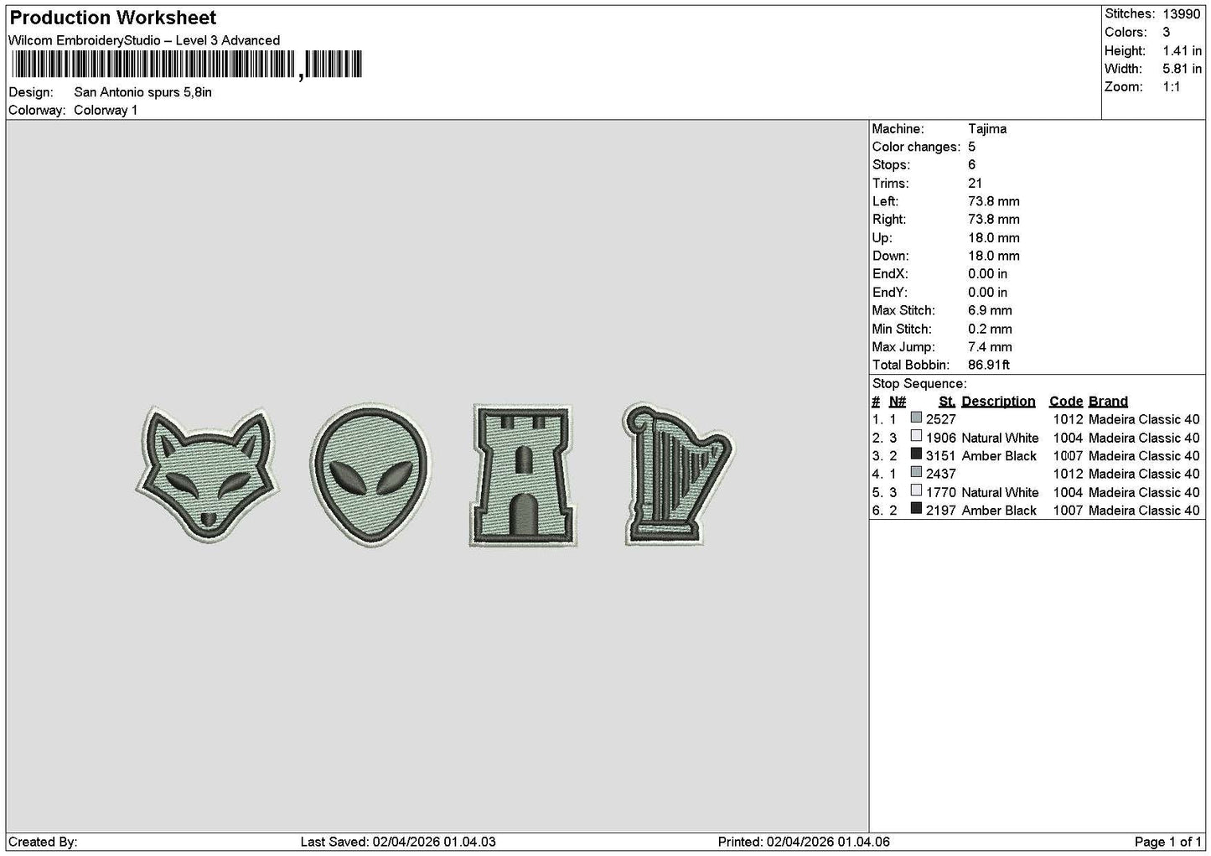Image resolution: width=1211 pixels, height=856 pixels.
Task: Click the Machine value Tajima
Action: point(987,129)
